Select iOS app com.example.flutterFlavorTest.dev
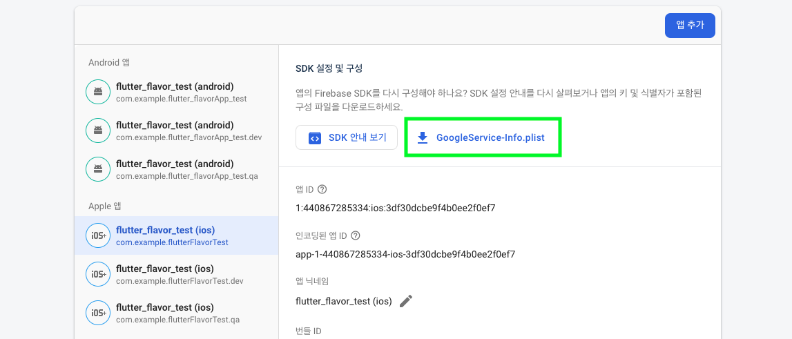Screen dimensions: 792x339 click(x=176, y=274)
